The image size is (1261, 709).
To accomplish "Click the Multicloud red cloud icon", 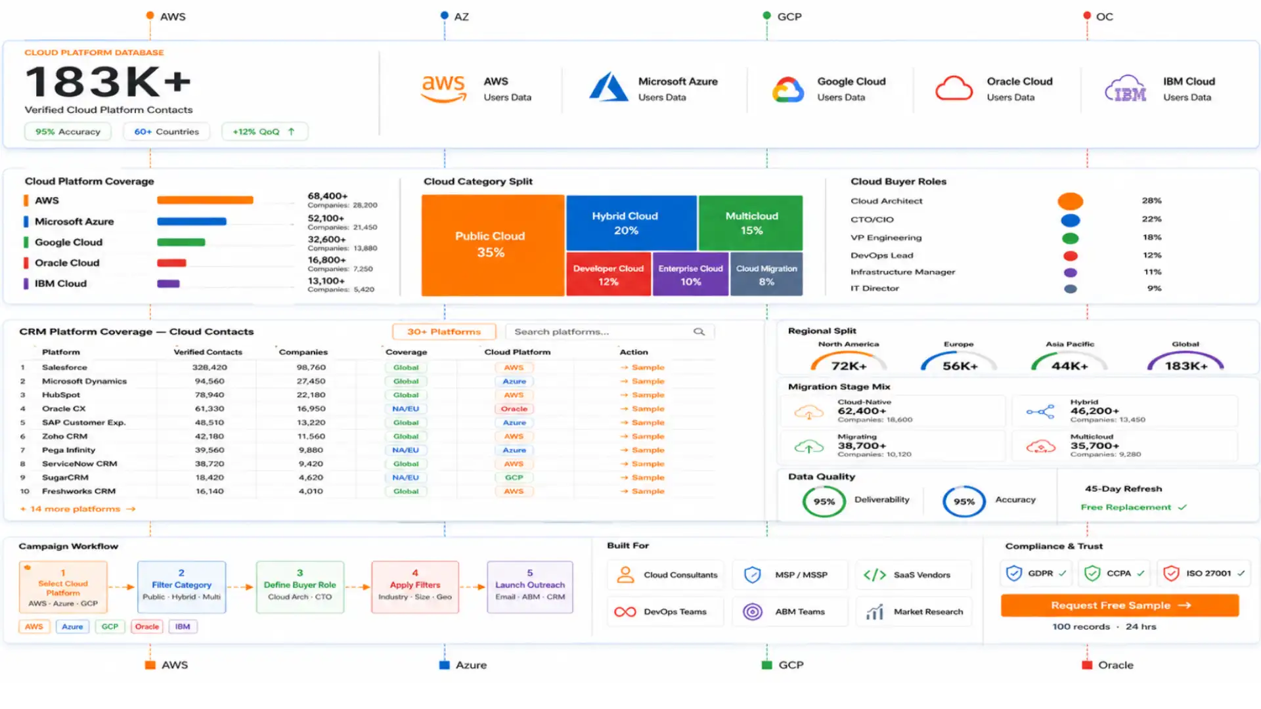I will click(x=1040, y=446).
